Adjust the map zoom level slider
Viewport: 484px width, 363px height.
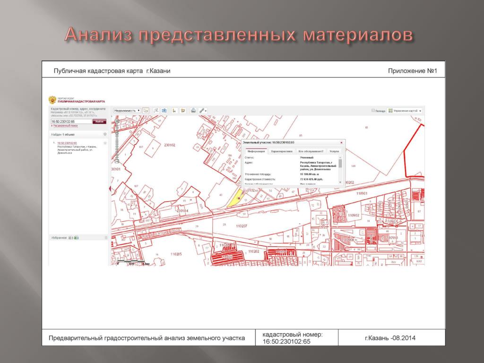(117, 141)
